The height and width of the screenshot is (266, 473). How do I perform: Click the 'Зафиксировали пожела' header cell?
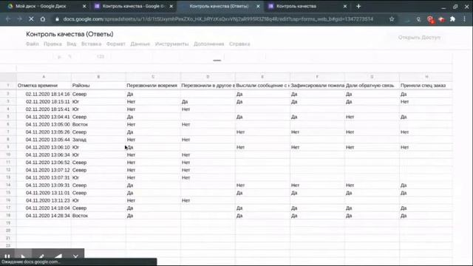[x=317, y=86]
